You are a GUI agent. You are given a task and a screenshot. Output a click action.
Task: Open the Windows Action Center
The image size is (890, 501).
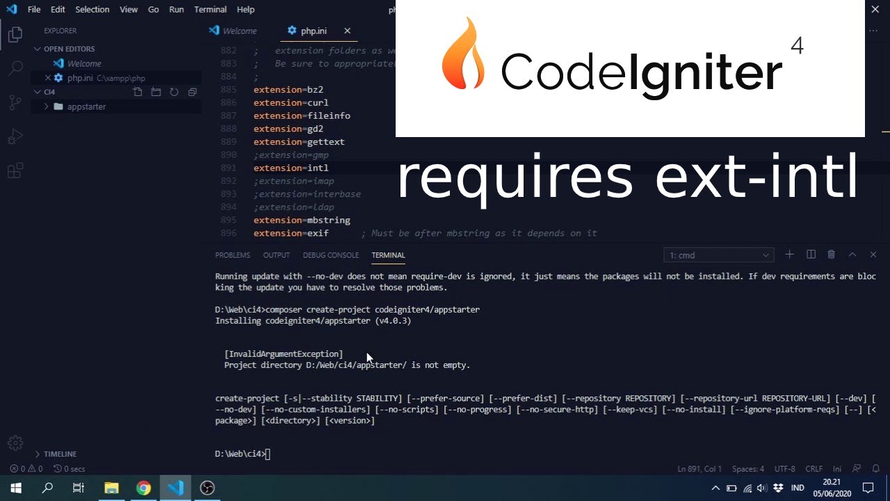click(x=868, y=488)
